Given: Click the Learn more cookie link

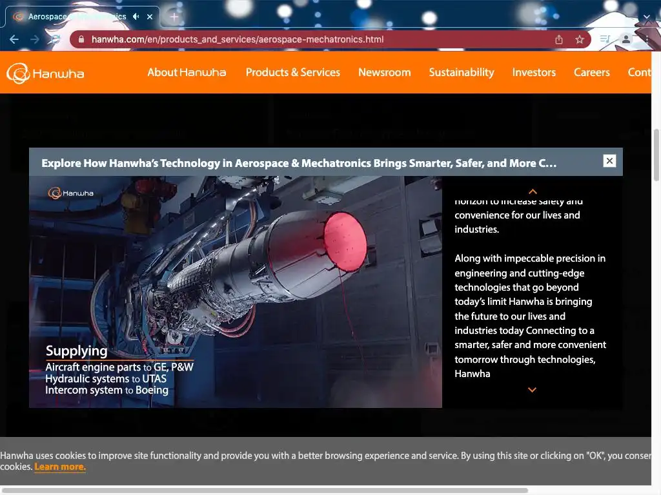Looking at the screenshot, I should pyautogui.click(x=60, y=467).
